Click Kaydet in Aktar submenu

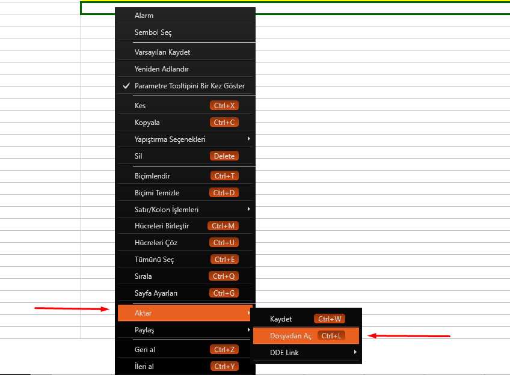click(281, 319)
